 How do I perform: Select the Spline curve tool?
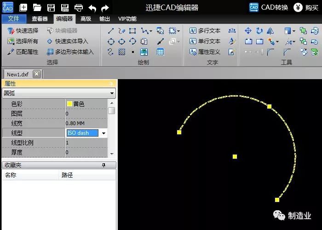(x=110, y=52)
